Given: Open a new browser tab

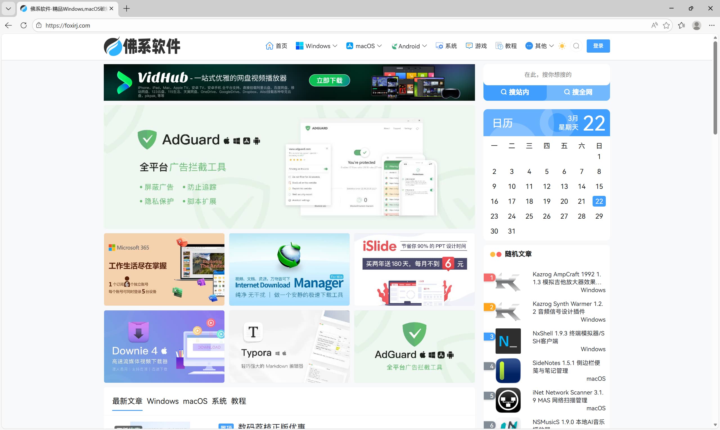Looking at the screenshot, I should (127, 9).
